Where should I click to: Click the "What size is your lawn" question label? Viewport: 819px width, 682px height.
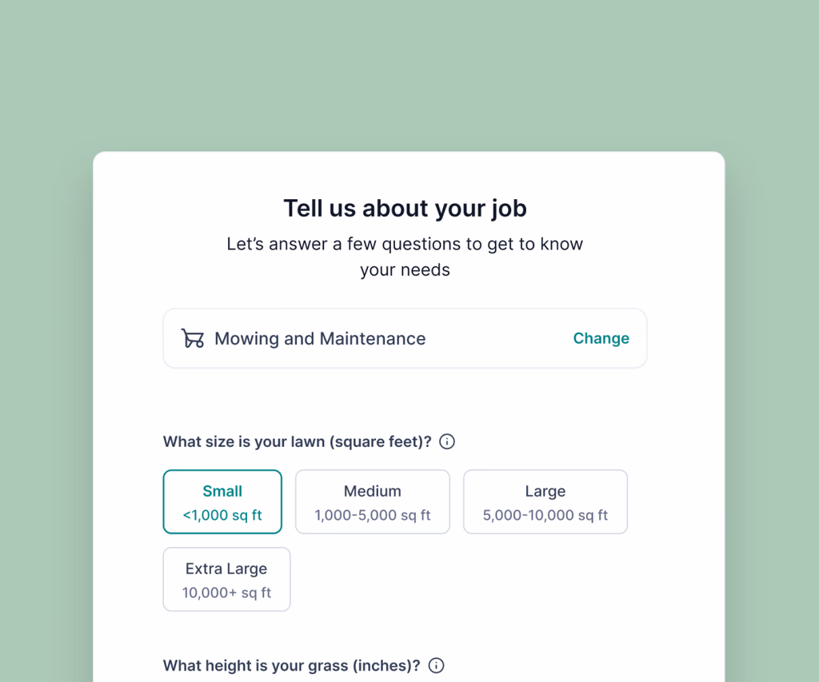pos(297,441)
